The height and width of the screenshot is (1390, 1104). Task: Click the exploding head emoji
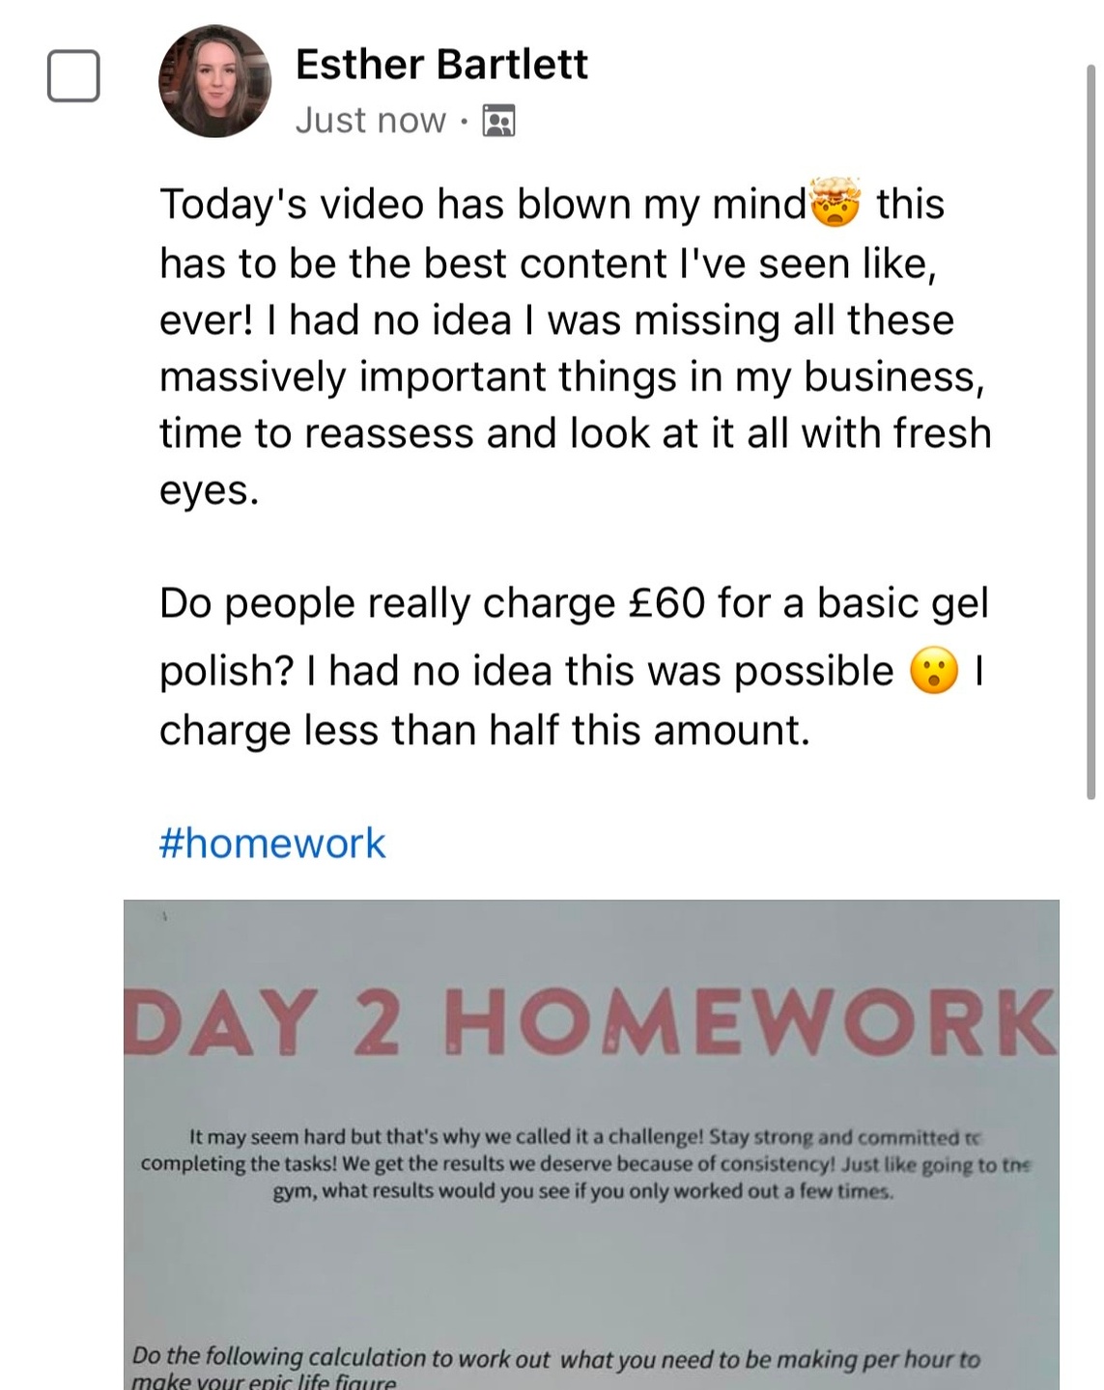[835, 202]
